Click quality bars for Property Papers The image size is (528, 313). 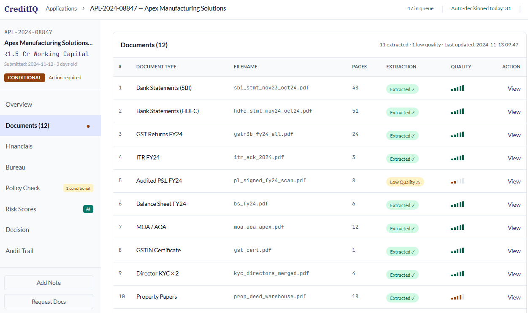point(458,297)
